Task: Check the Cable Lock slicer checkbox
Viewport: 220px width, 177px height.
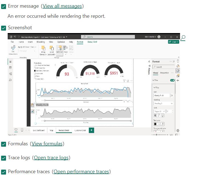Action: 35,73
